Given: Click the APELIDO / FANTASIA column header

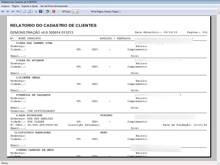Looking at the screenshot, I should pos(115,38).
